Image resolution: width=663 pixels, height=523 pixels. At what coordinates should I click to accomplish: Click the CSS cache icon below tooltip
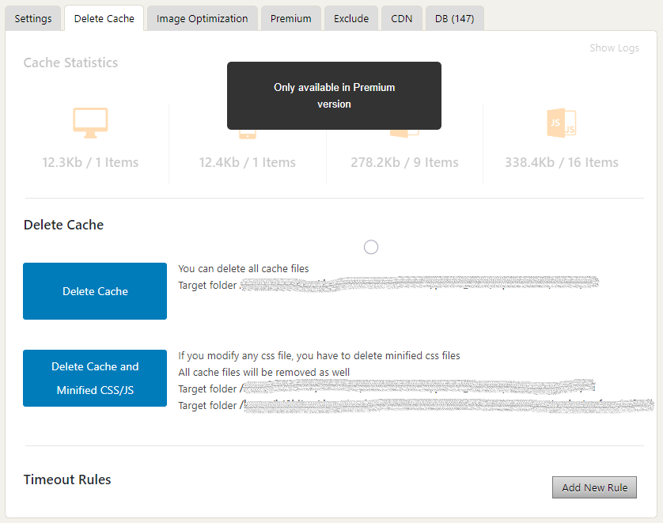pos(404,133)
